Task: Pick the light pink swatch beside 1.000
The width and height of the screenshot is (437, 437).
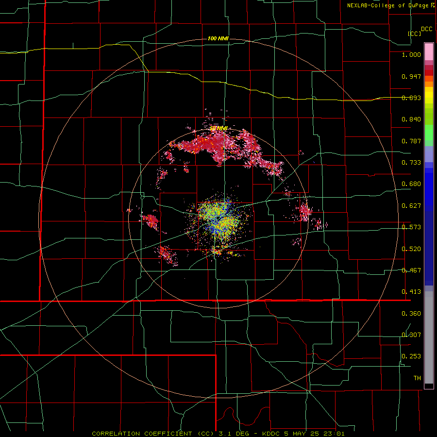Action: (429, 52)
